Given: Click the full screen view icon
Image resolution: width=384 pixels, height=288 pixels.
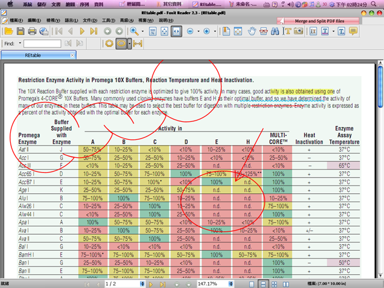Looking at the screenshot, I should pyautogui.click(x=238, y=31).
